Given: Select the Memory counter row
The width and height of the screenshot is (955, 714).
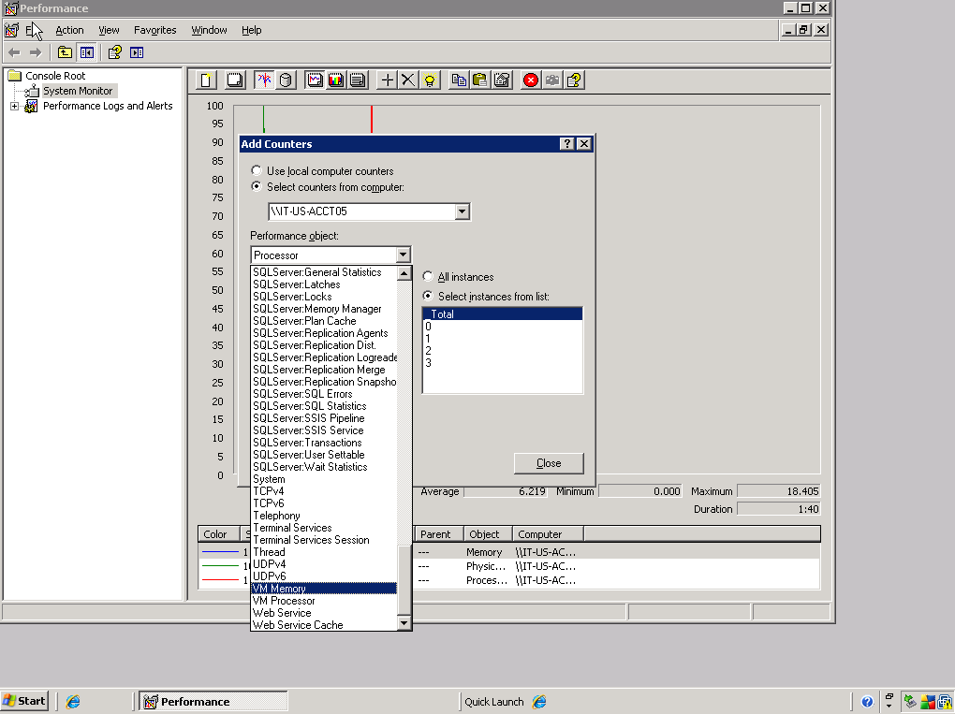Looking at the screenshot, I should coord(509,552).
